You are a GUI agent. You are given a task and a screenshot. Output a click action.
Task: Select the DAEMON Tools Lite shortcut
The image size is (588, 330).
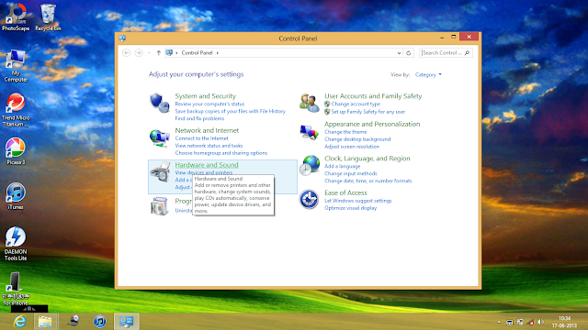coord(16,244)
